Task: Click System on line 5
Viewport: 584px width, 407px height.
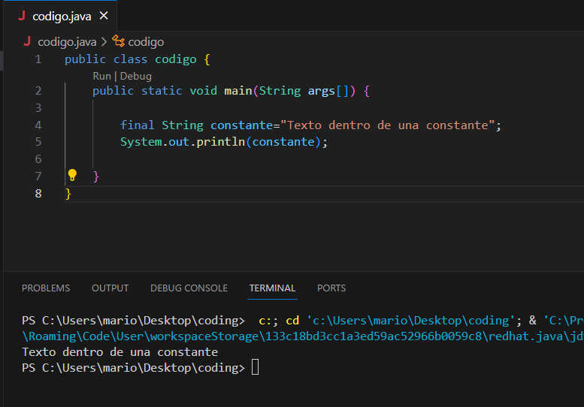Action: tap(141, 142)
